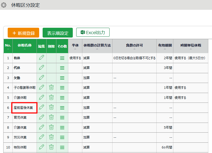Remove the 労災休業 row via trash
This screenshot has height=153, width=212.
(x=51, y=137)
